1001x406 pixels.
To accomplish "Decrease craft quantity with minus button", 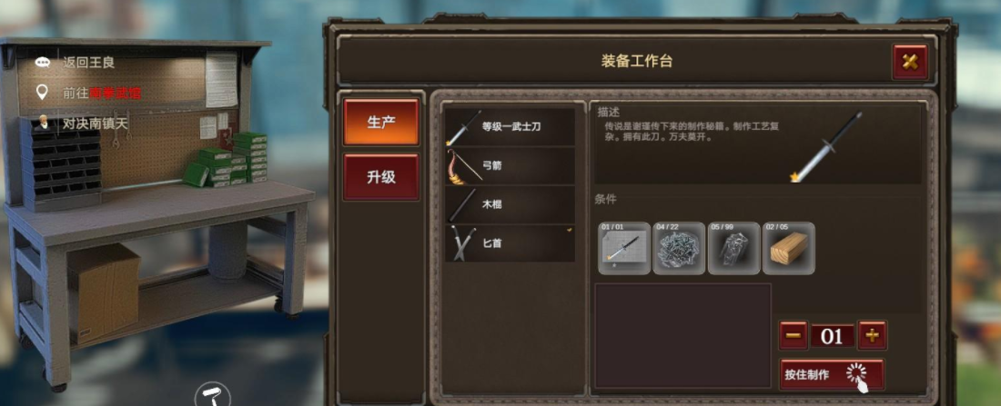I will pyautogui.click(x=794, y=335).
